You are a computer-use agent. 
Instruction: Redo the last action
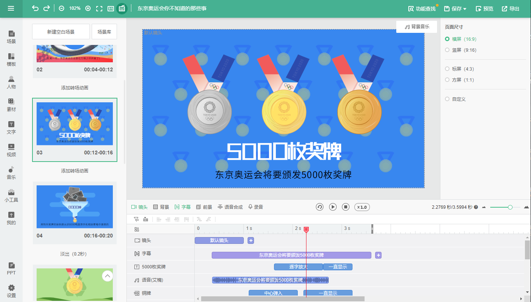coord(47,8)
